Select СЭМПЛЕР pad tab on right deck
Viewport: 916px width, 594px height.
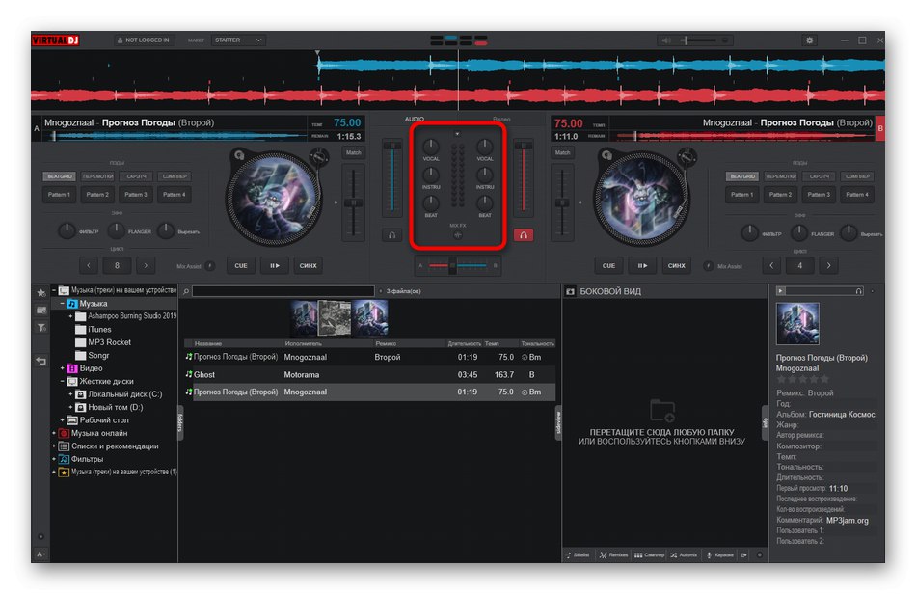(857, 176)
